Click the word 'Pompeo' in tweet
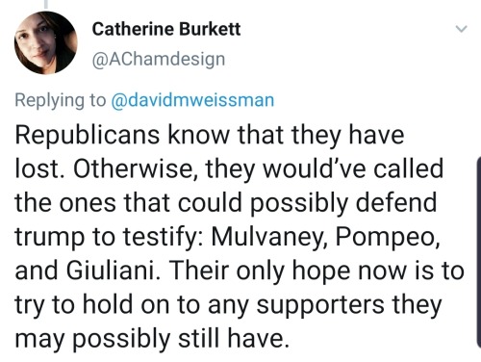 pyautogui.click(x=388, y=237)
